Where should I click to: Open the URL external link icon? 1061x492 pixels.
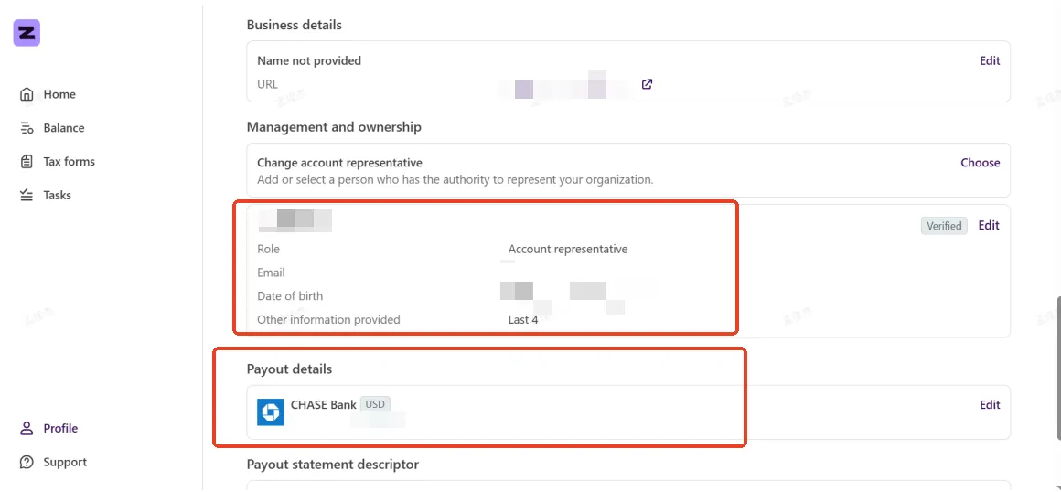point(647,84)
